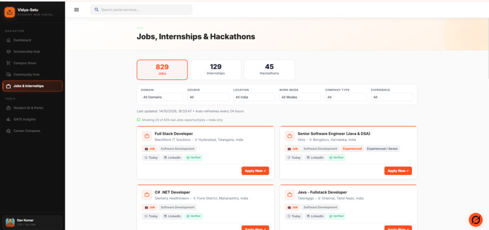Open Community Hub in the sidebar
This screenshot has width=489, height=230.
pos(32,74)
